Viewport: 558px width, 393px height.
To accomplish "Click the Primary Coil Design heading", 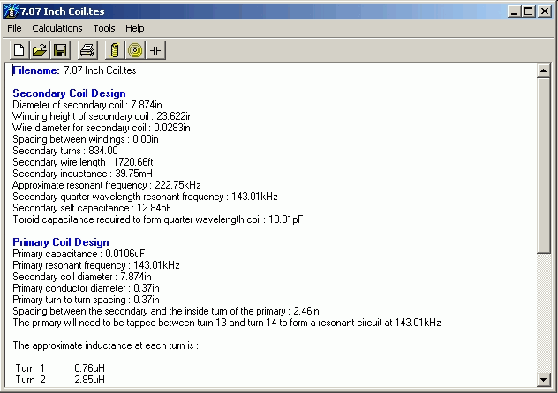I will pyautogui.click(x=61, y=242).
